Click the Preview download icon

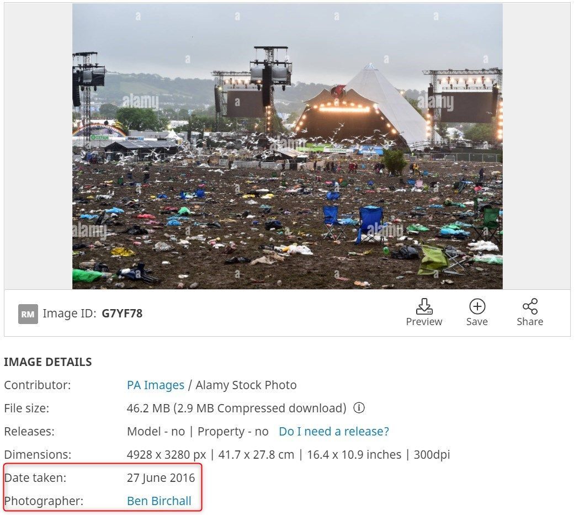423,306
